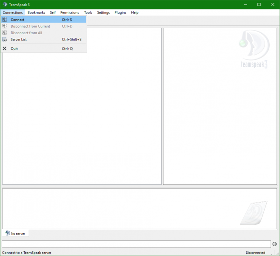Open the Plugins menu

[120, 12]
